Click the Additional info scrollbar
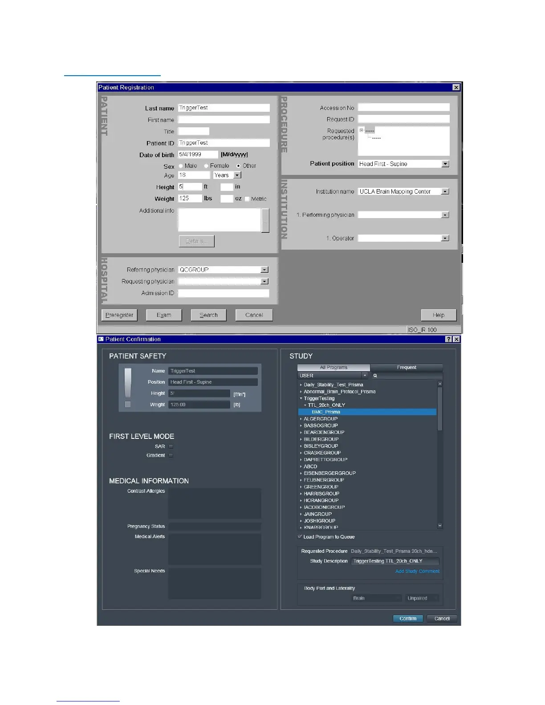 coord(265,220)
